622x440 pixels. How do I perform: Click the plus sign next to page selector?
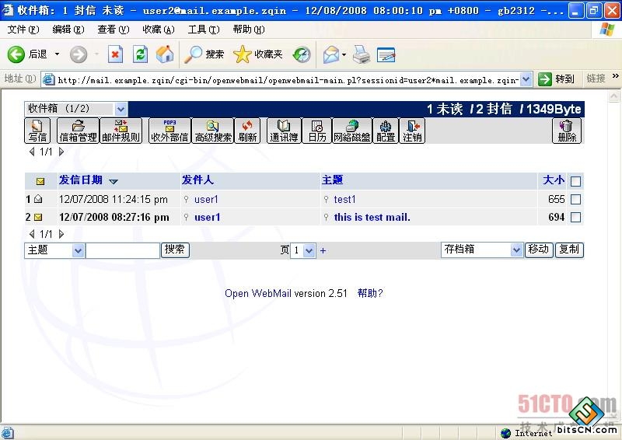pos(323,251)
